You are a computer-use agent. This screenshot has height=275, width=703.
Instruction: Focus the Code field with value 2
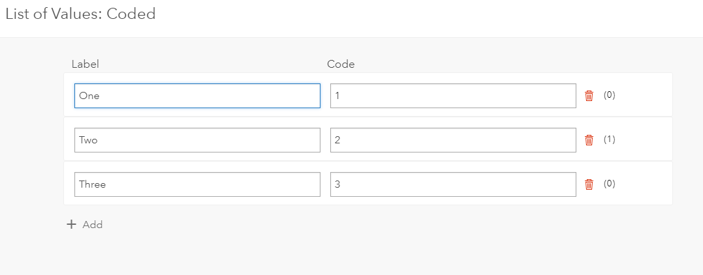453,140
